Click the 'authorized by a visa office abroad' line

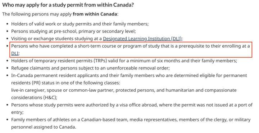pos(132,105)
